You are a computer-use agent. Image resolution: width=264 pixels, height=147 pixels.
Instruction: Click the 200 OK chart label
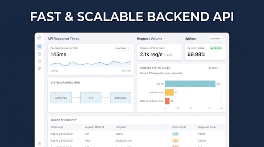pos(160,84)
